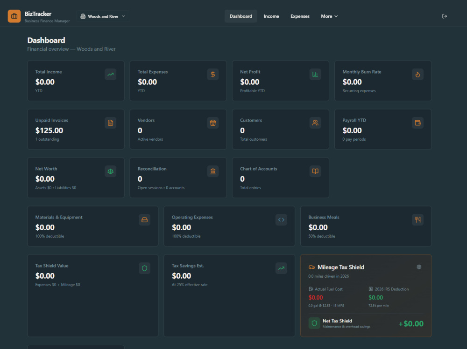Click the Materials & Equipment drive icon
The image size is (467, 349).
point(144,219)
